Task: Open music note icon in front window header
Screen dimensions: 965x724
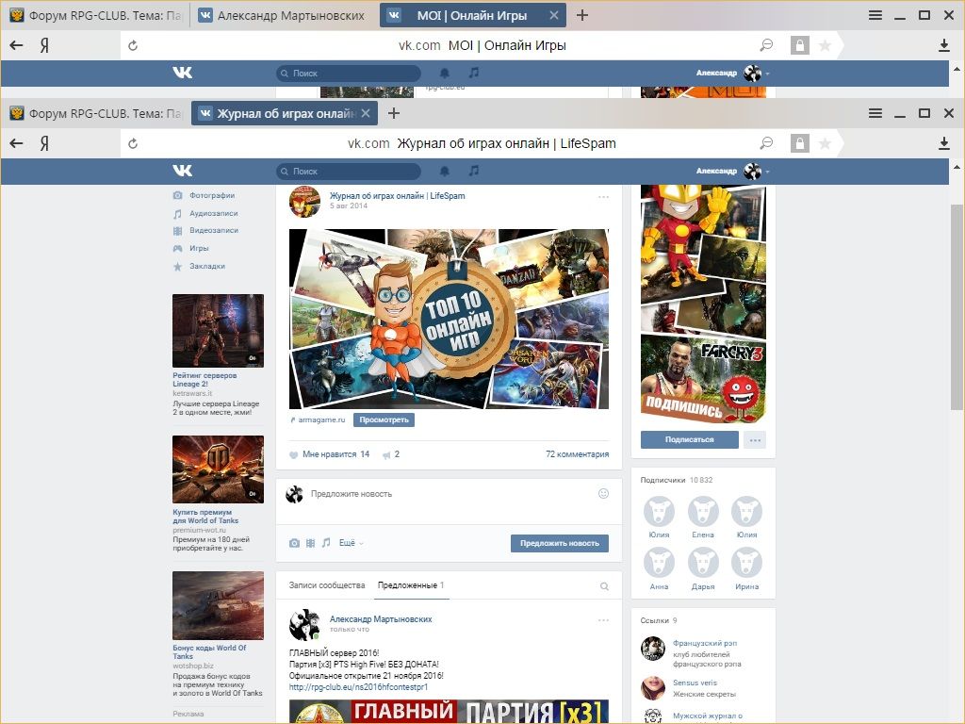Action: (473, 171)
